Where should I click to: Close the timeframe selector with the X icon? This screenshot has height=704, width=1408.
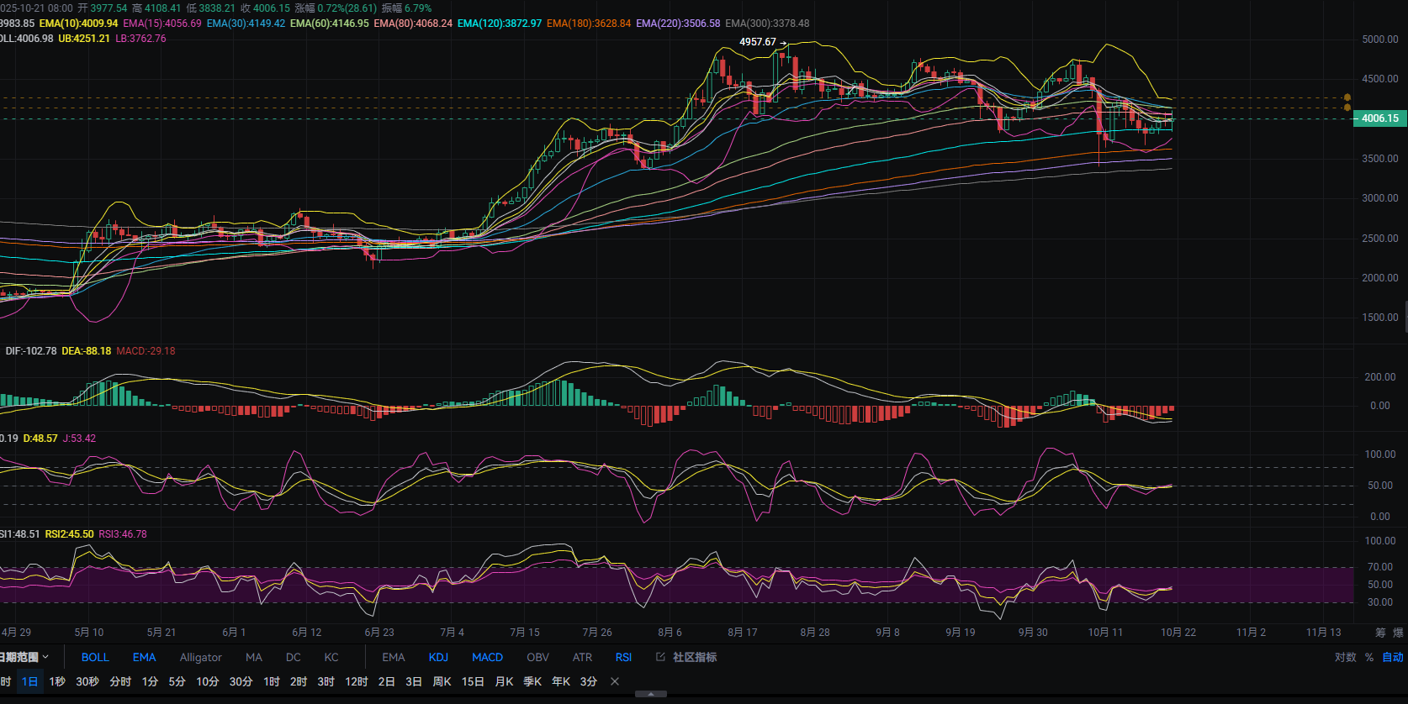click(x=615, y=681)
